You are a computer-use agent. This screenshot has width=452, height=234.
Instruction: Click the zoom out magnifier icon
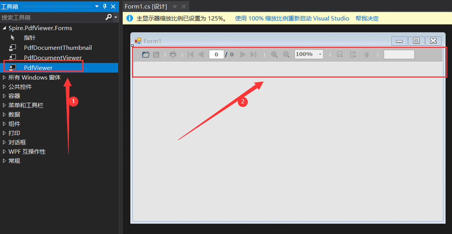(286, 54)
